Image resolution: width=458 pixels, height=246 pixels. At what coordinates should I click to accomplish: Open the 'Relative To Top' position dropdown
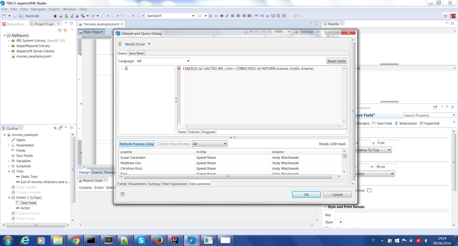pos(390,150)
